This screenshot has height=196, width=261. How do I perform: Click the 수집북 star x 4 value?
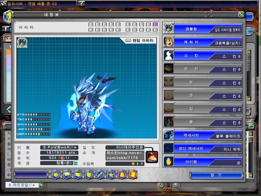tap(125, 164)
